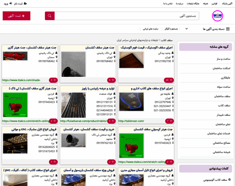This screenshot has height=186, width=235.
Task: Select شیشه ساختمانی similar group
Action: [x=221, y=152]
